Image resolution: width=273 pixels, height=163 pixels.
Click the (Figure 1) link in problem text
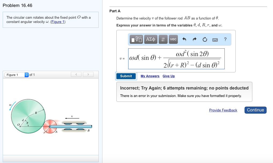58,22
